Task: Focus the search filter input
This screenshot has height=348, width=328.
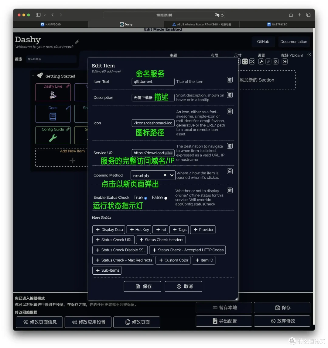Action: tap(51, 59)
